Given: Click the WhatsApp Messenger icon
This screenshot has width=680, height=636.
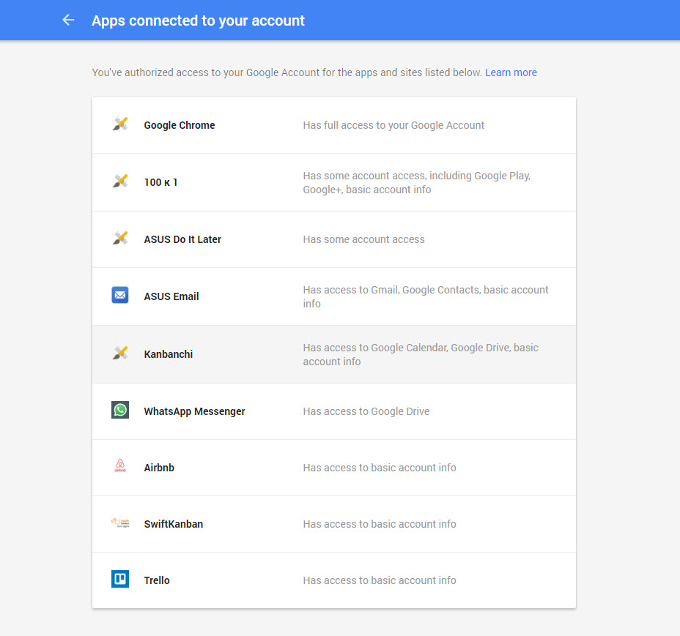Looking at the screenshot, I should (x=120, y=410).
